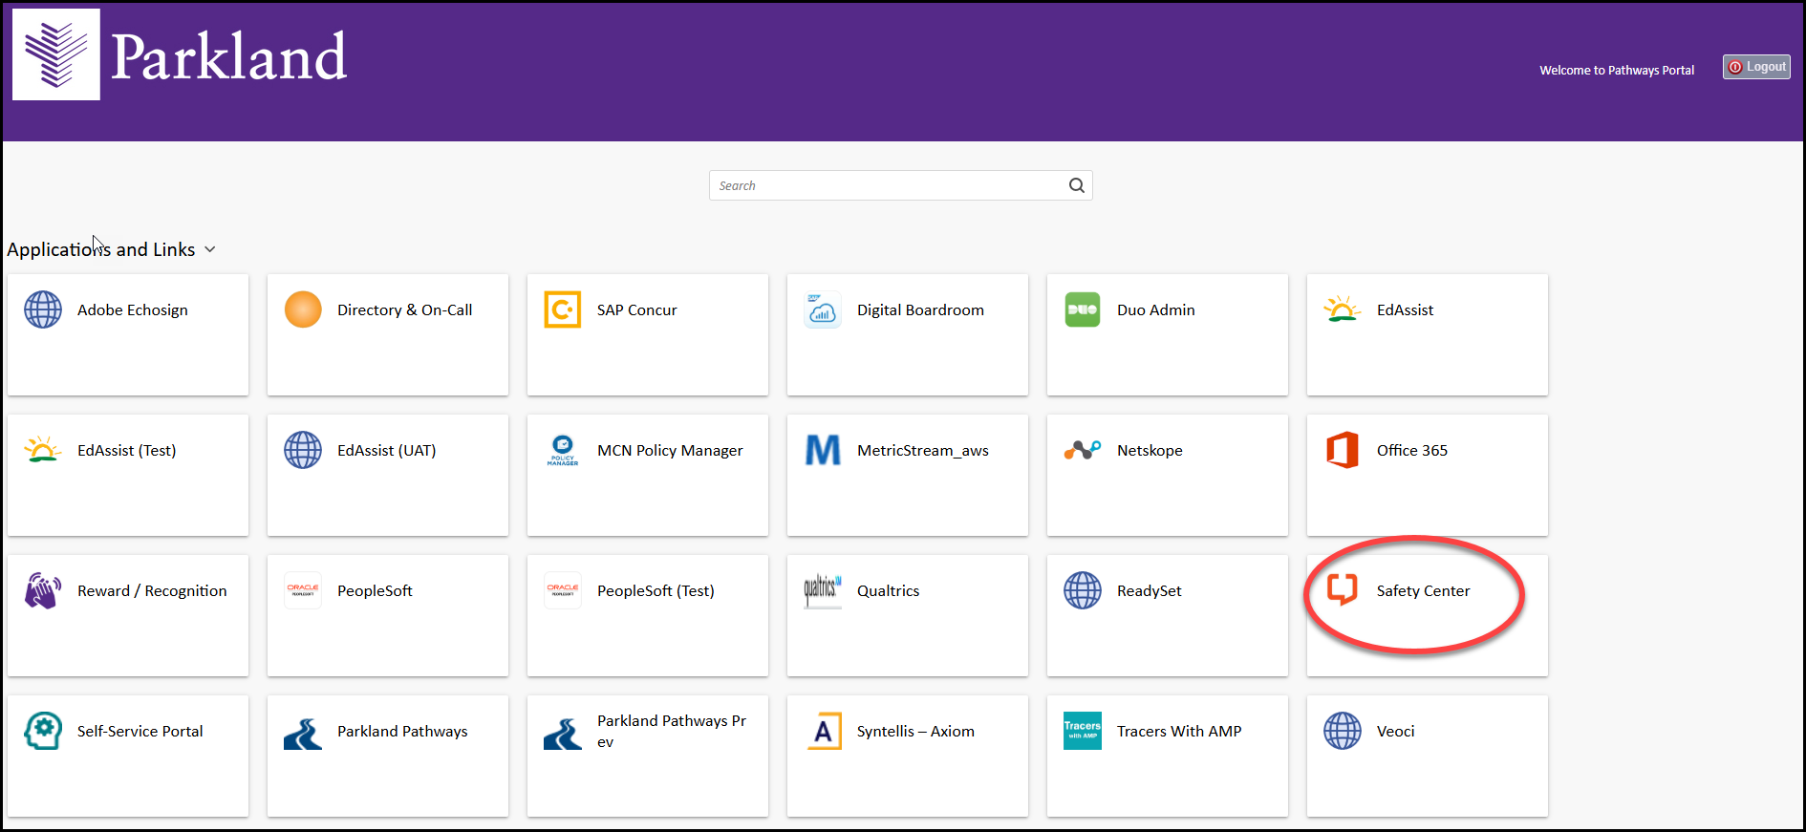Click the EdAssist (Test) sun icon
The height and width of the screenshot is (832, 1806).
tap(43, 450)
